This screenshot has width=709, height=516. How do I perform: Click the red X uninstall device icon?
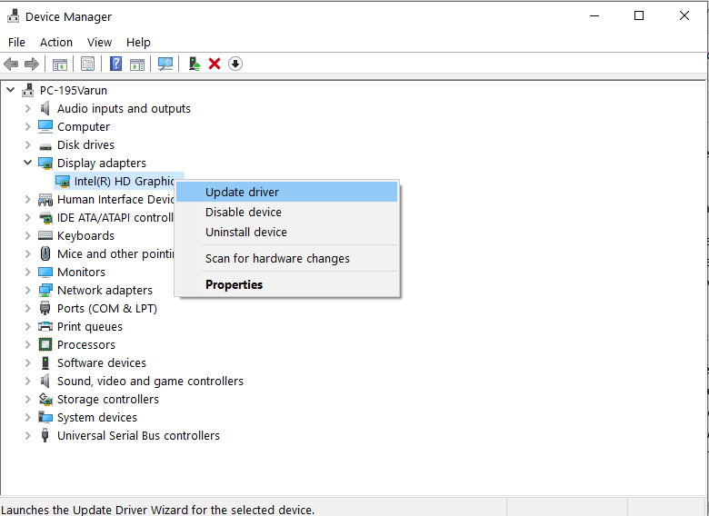[215, 64]
